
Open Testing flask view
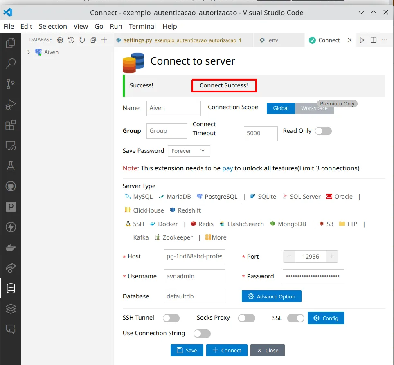tap(11, 166)
